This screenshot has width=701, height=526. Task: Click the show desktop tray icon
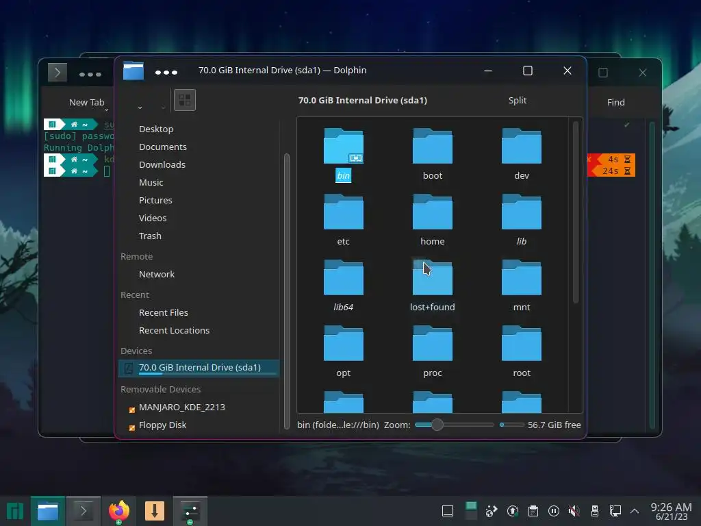click(x=448, y=511)
